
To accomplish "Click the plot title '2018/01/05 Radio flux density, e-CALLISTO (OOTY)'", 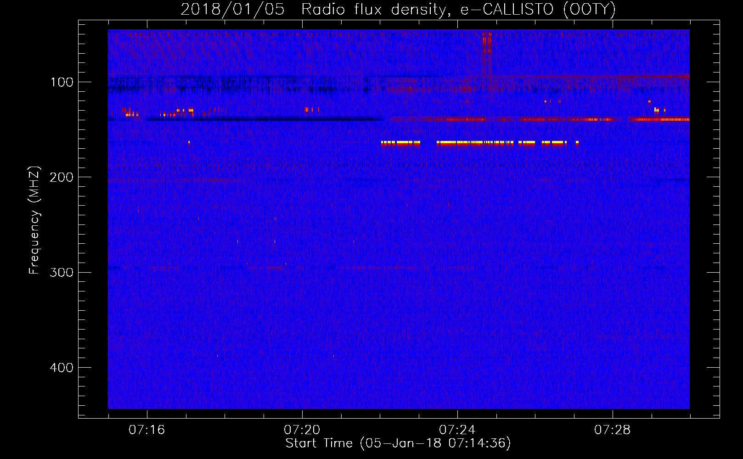I will 398,9.
